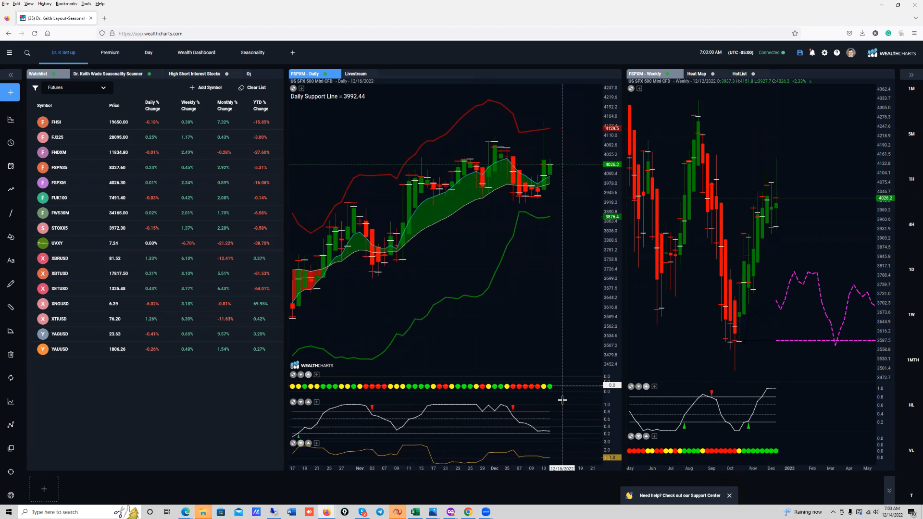Click the empty add-panel plus tile
This screenshot has height=519, width=923.
pyautogui.click(x=44, y=489)
